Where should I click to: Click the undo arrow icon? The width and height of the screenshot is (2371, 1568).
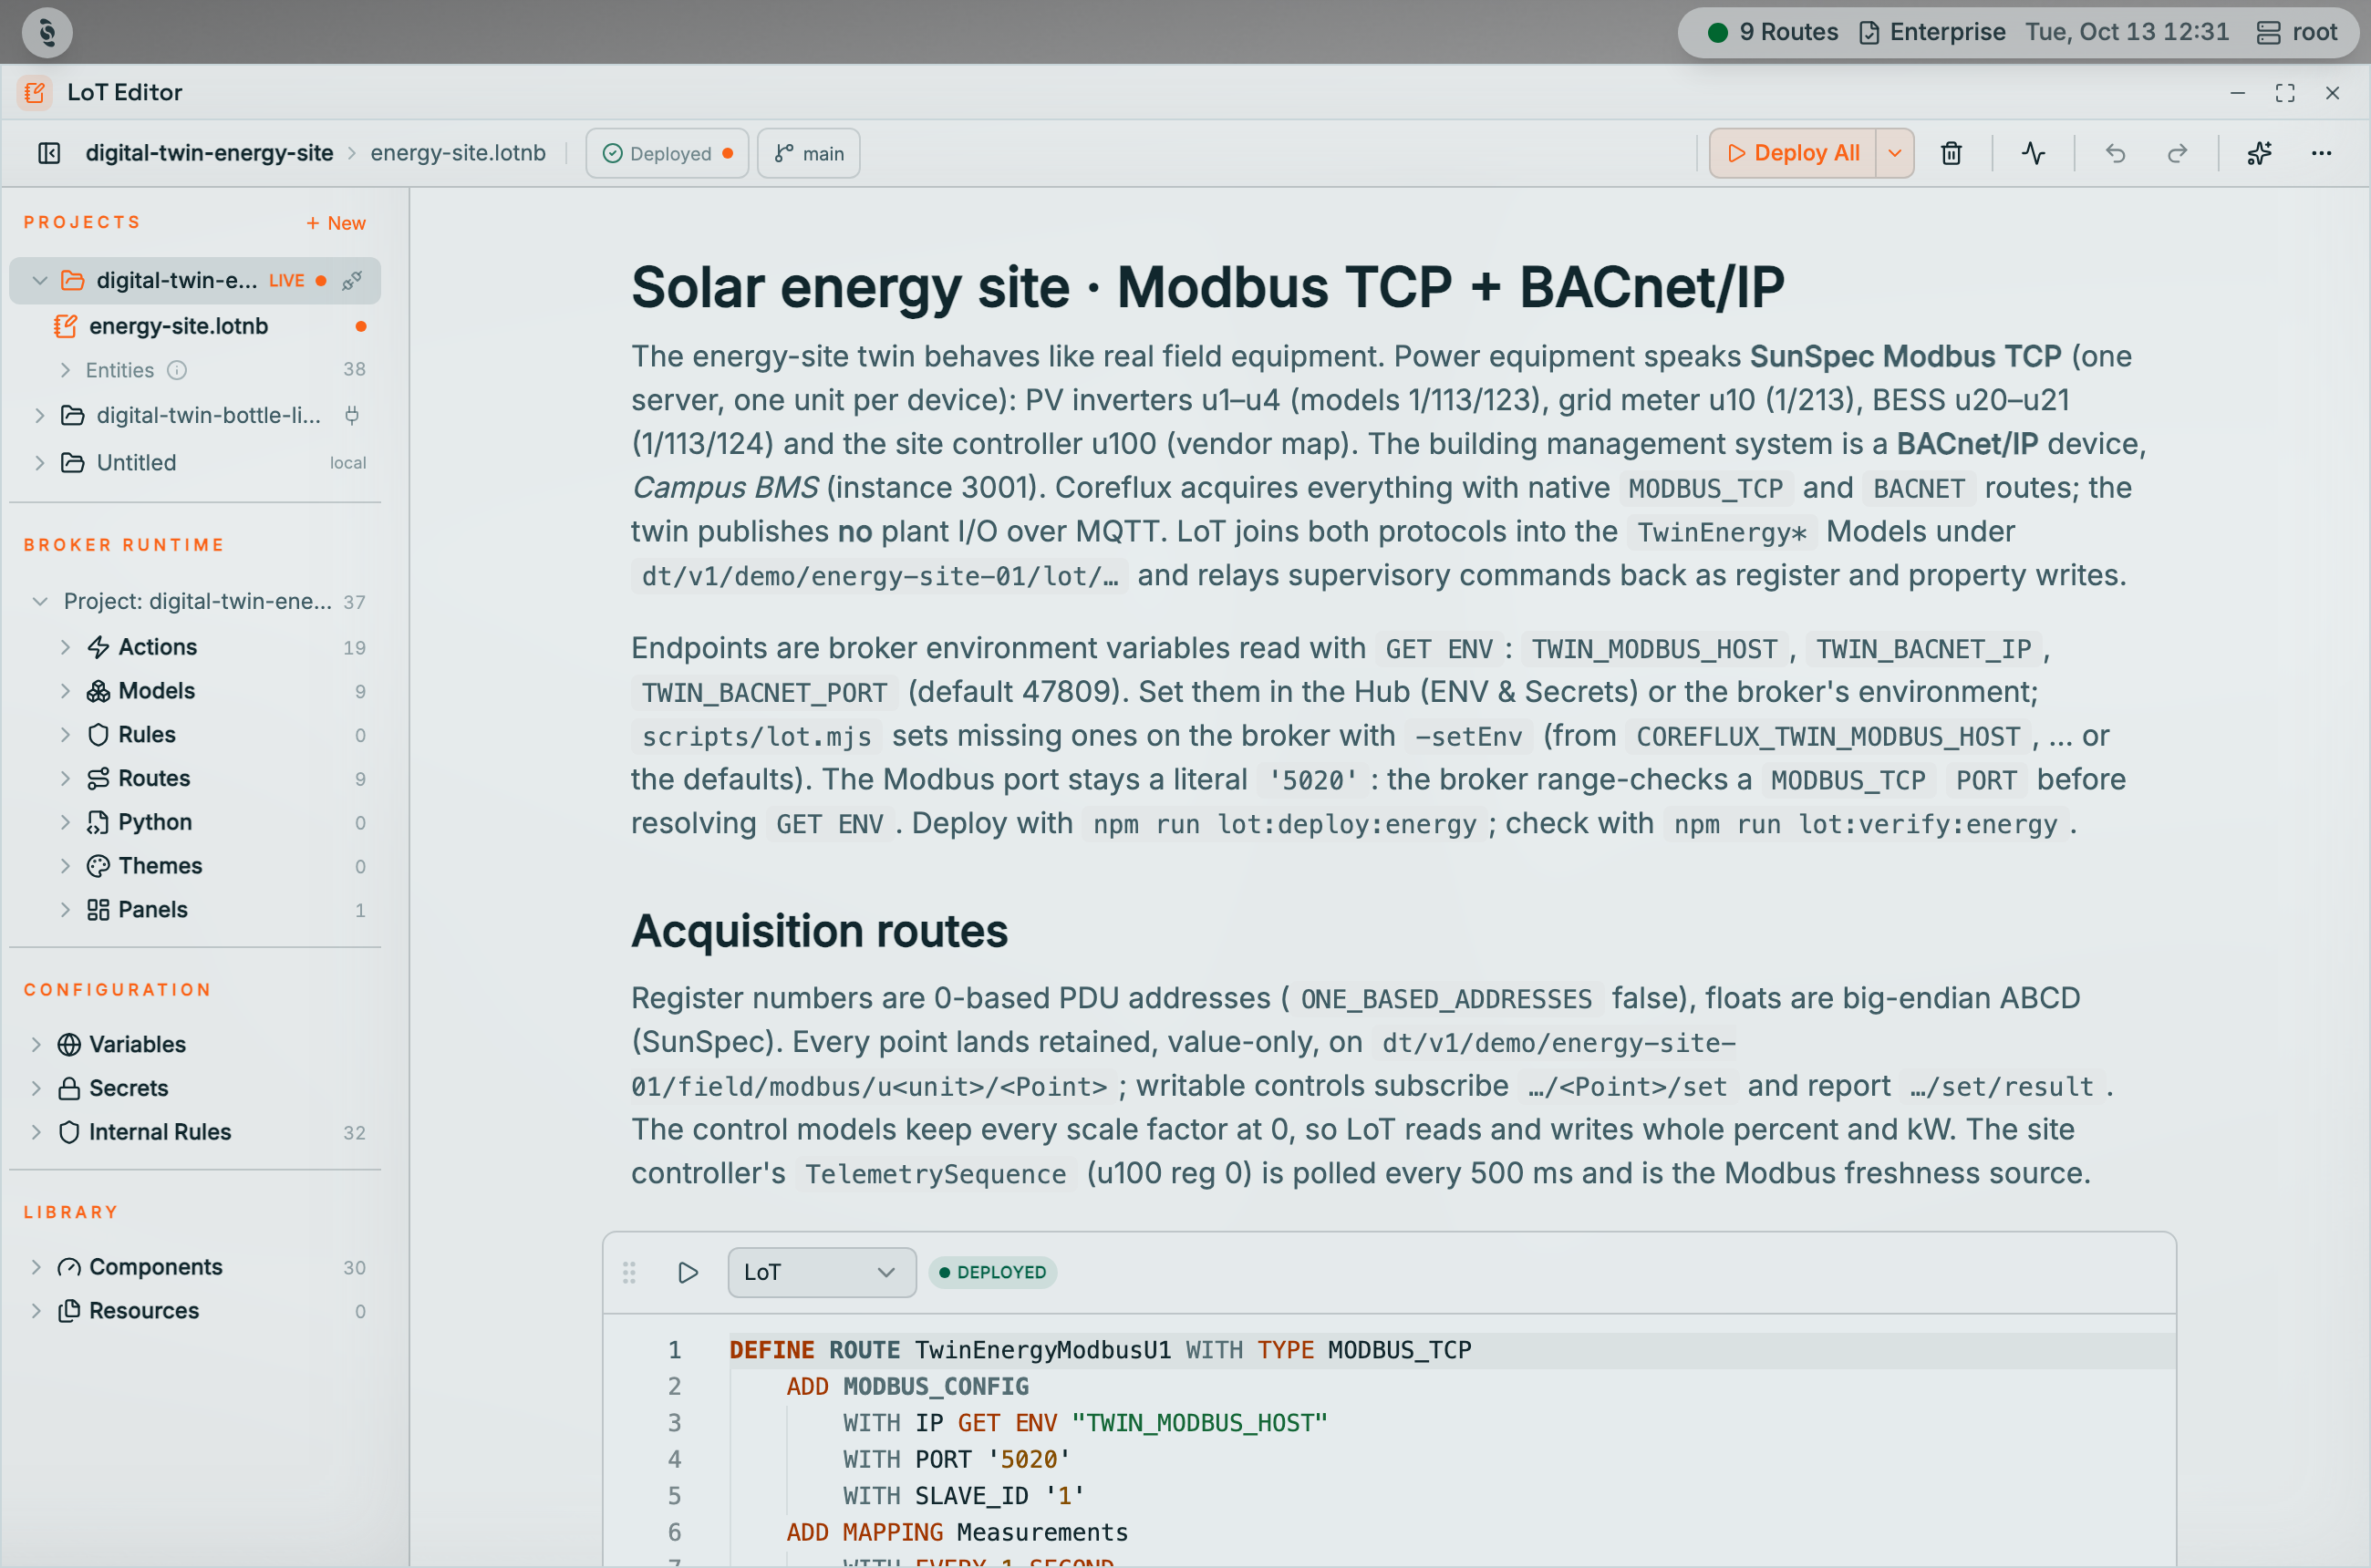(x=2115, y=153)
